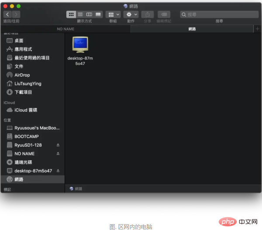Click the edit tags (編輯標記) button

pos(164,14)
